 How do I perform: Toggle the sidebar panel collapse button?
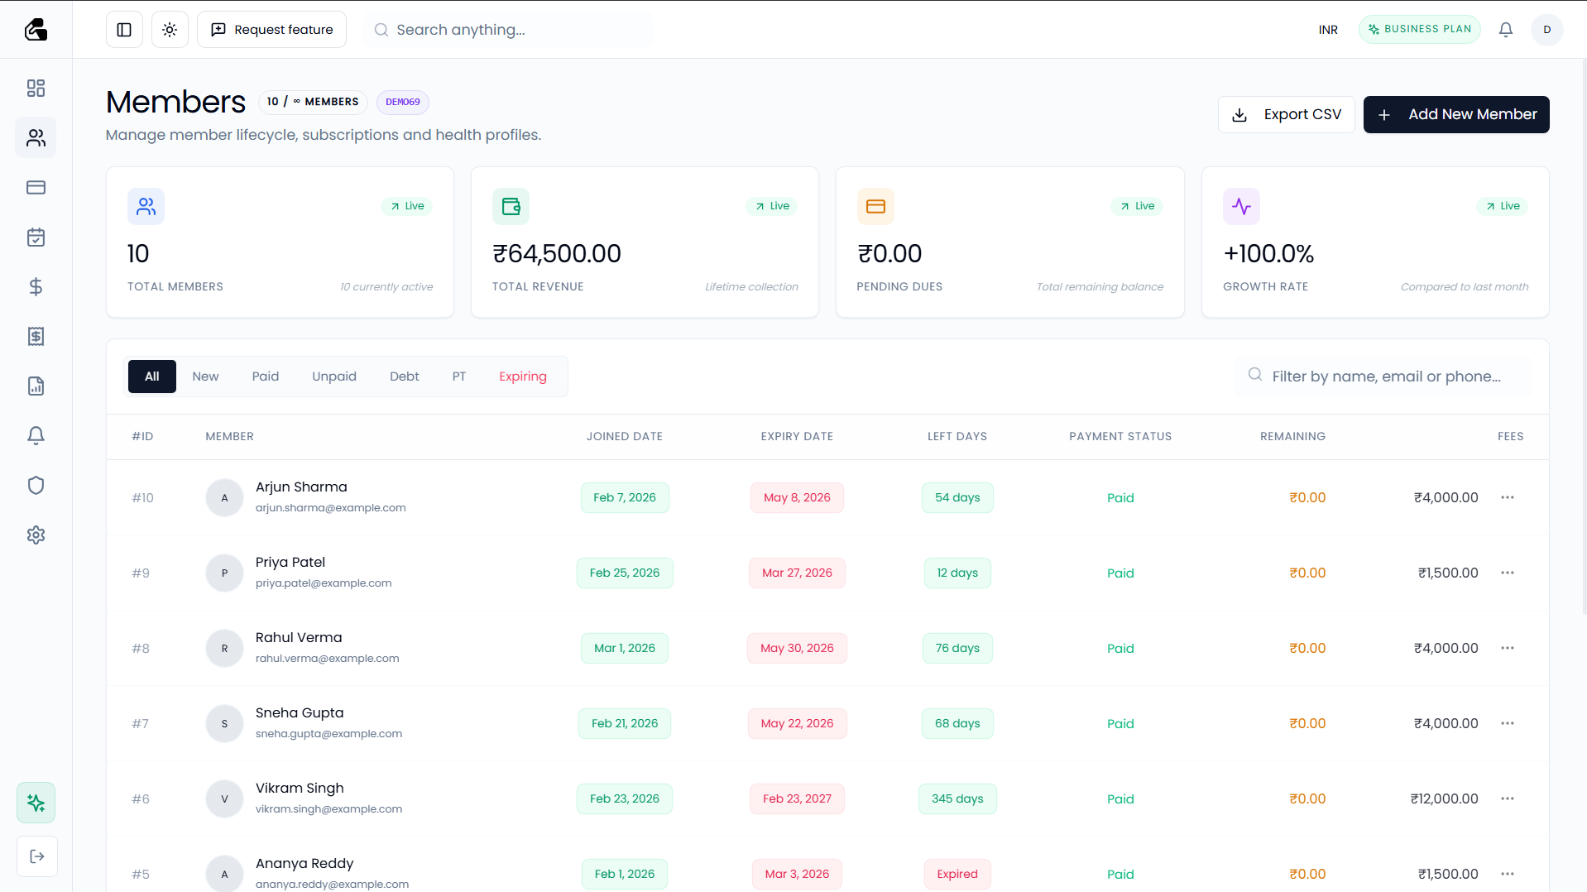pyautogui.click(x=124, y=30)
